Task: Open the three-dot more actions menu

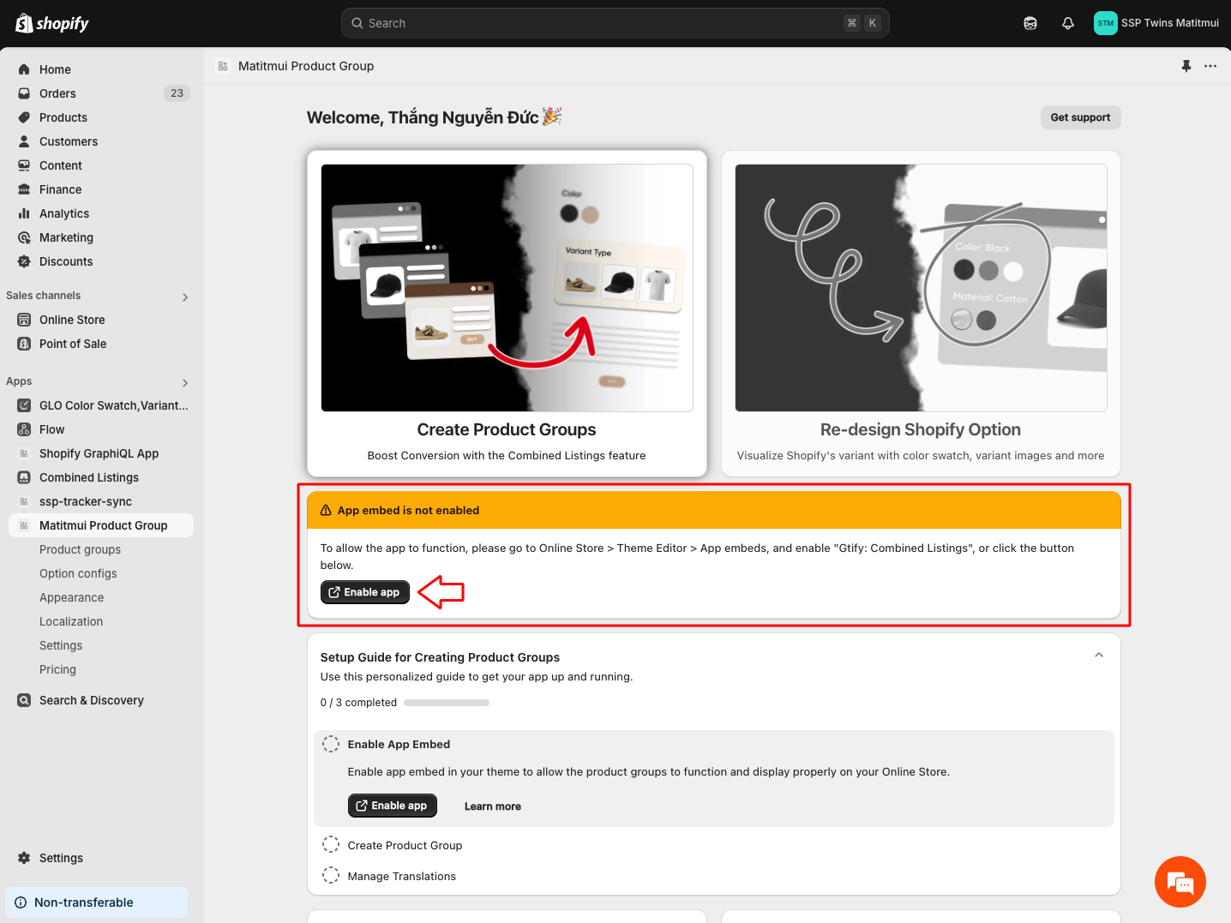Action: pos(1210,66)
